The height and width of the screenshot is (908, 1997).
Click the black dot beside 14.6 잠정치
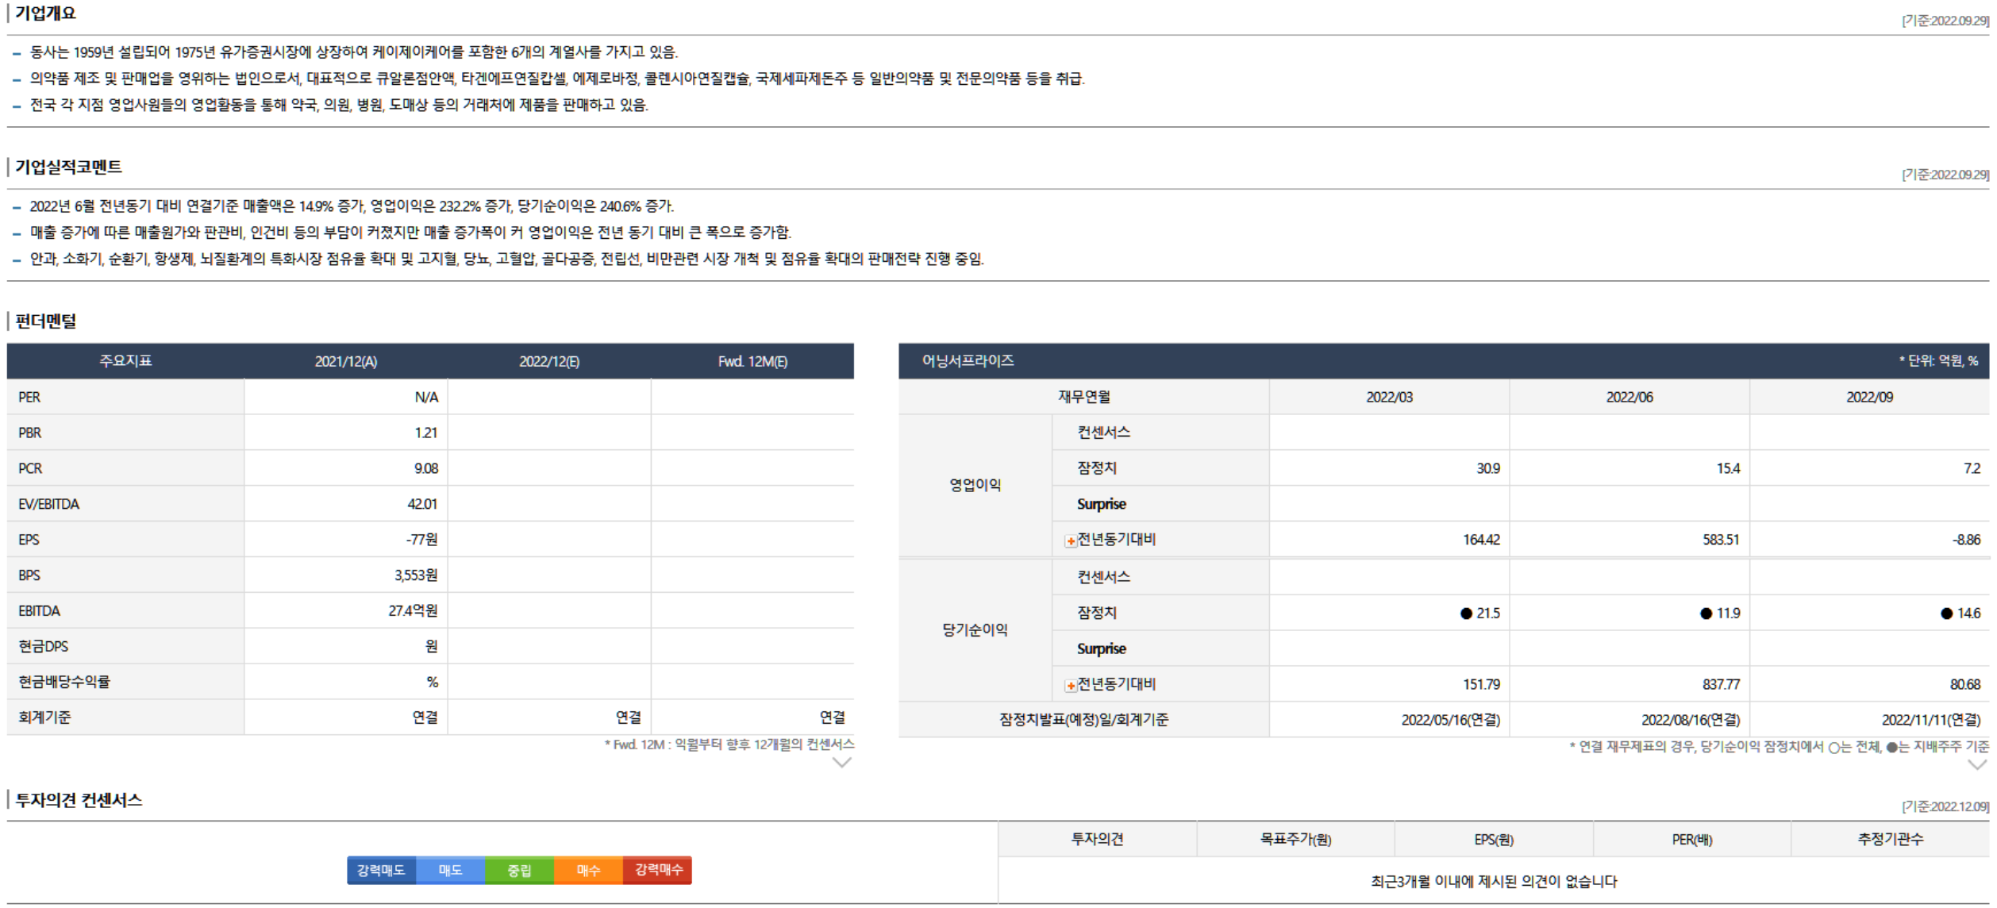click(x=1946, y=614)
